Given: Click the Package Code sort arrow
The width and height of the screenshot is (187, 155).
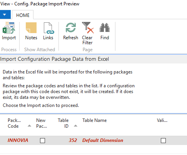Looking at the screenshot, I should (x=29, y=126).
